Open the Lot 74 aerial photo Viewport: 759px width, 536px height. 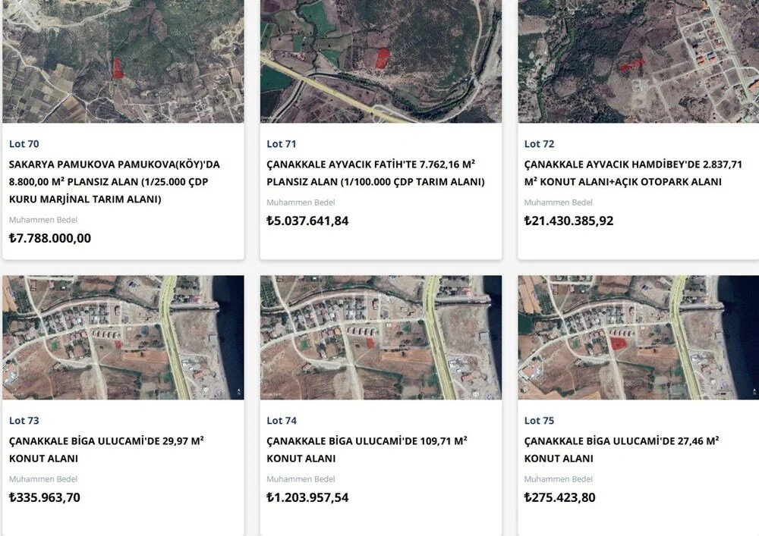pyautogui.click(x=380, y=337)
